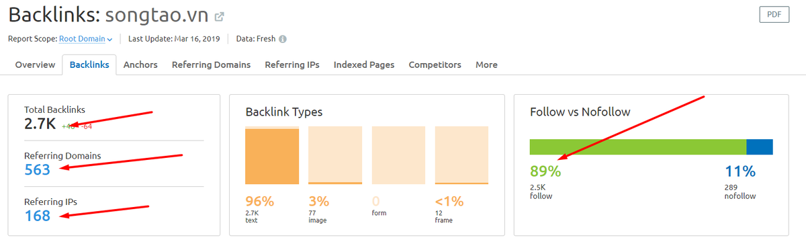
Task: Click the 563 referring domains number
Action: click(38, 170)
